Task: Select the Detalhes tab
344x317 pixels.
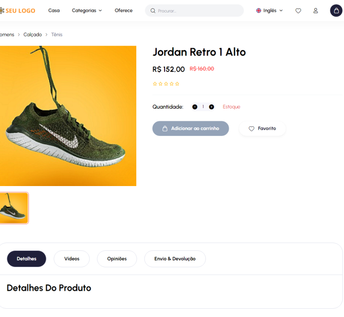Action: tap(27, 259)
